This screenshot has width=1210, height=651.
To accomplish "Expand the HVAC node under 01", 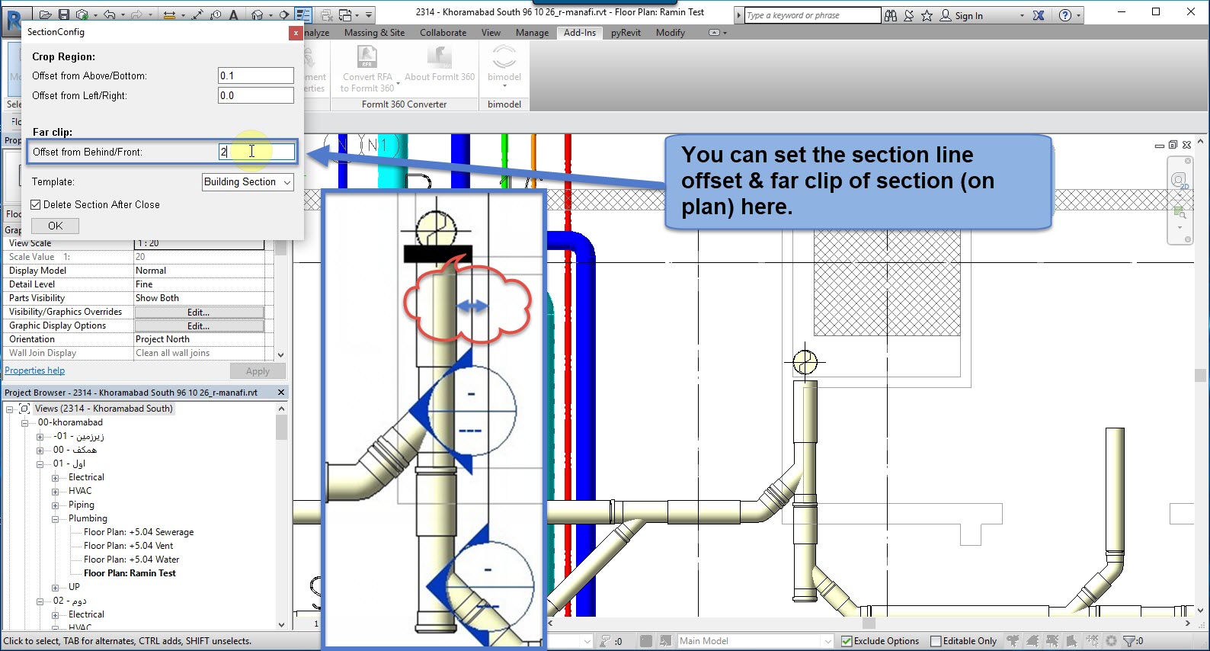I will pyautogui.click(x=55, y=492).
